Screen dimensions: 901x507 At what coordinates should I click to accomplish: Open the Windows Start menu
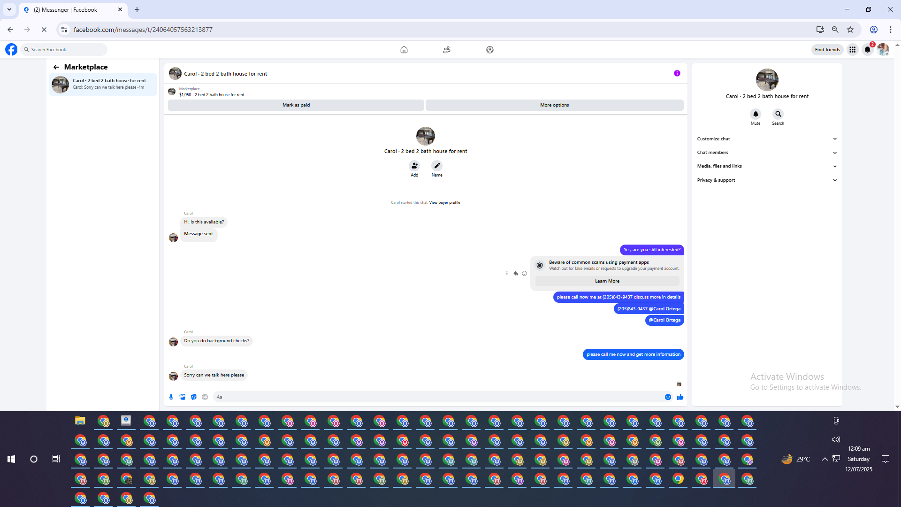click(x=11, y=459)
